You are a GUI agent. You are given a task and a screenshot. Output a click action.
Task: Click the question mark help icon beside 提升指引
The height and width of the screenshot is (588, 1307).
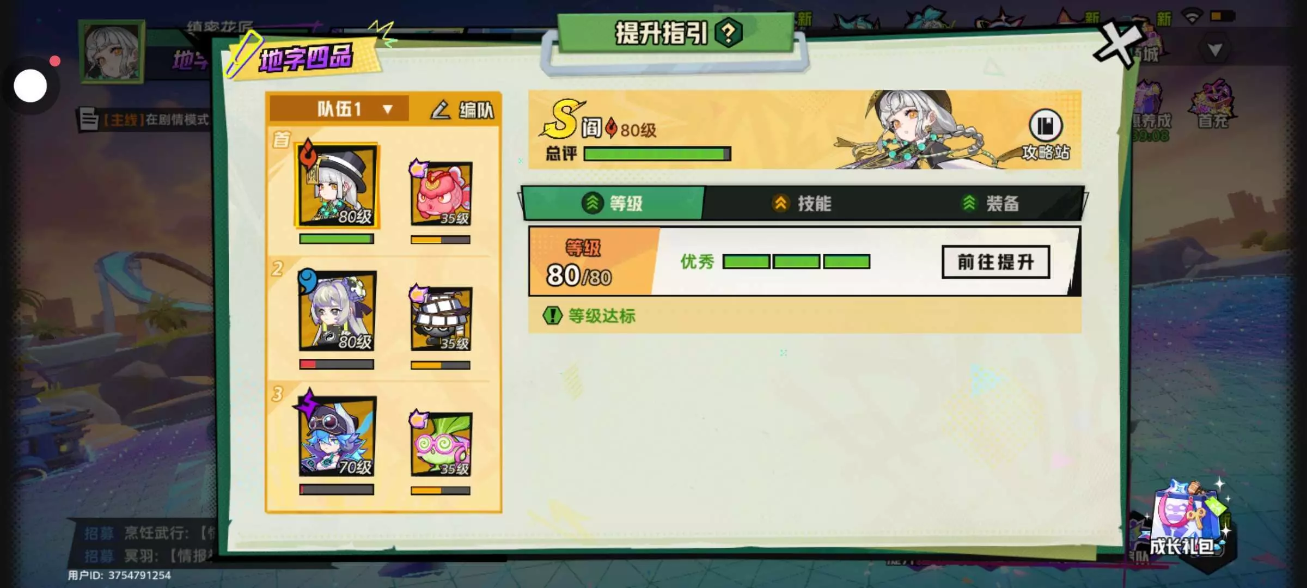point(728,33)
